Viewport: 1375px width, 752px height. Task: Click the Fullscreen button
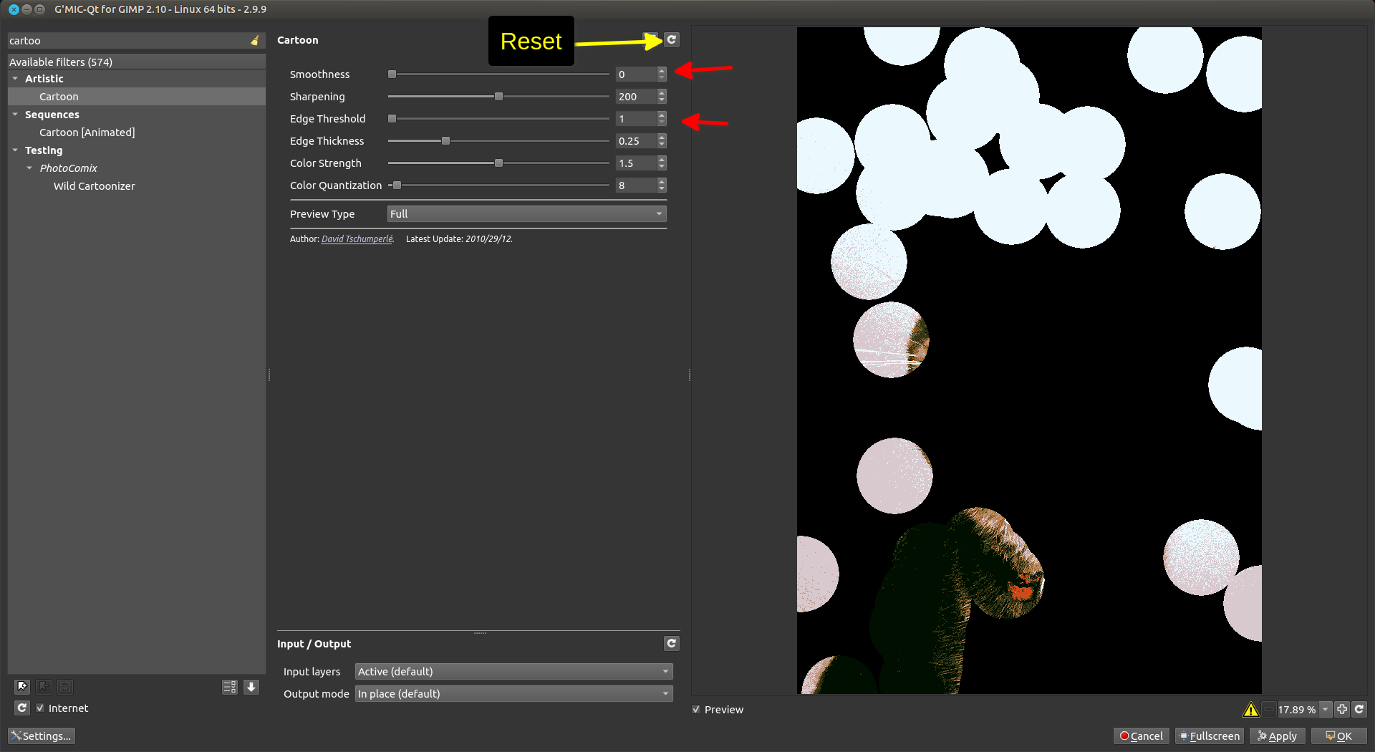[x=1210, y=736]
